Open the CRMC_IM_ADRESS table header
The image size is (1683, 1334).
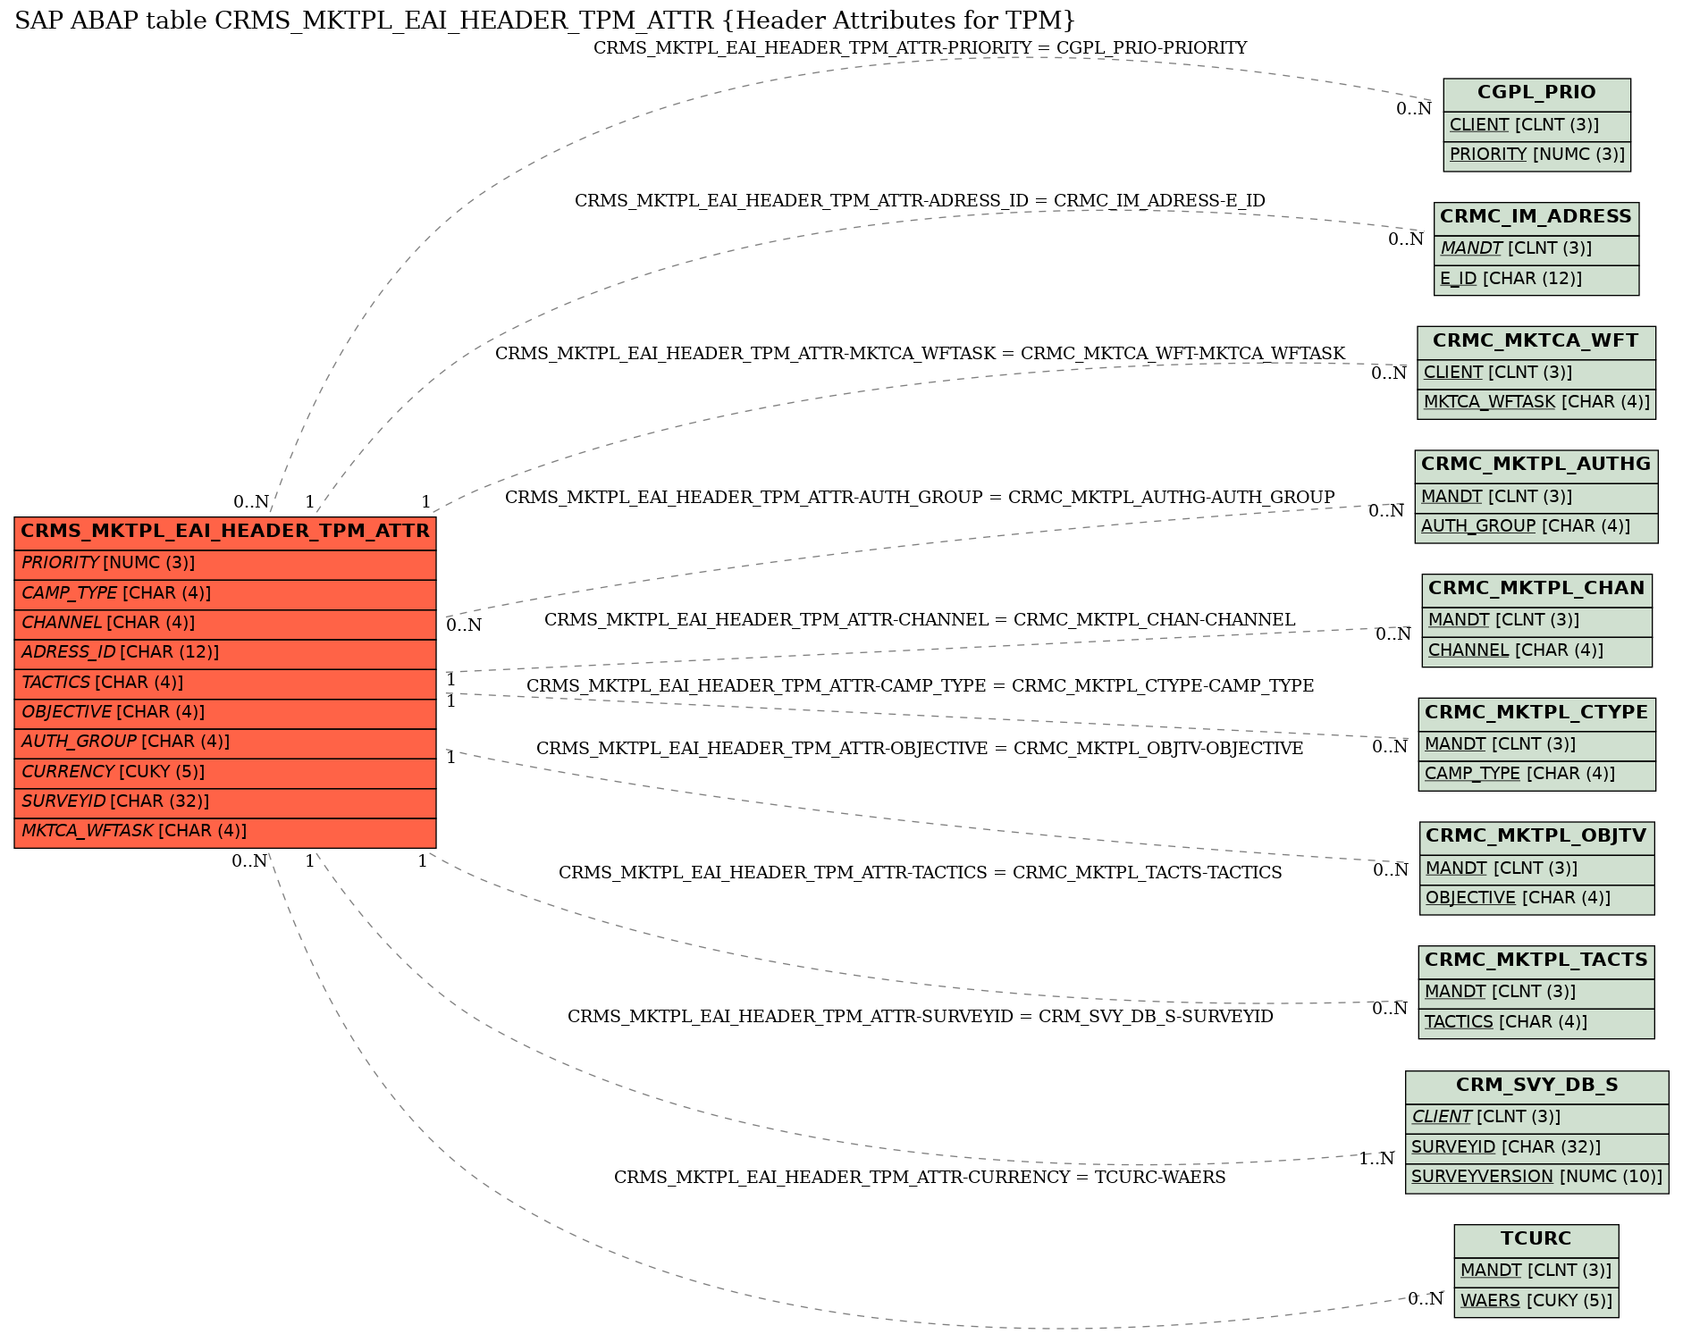pyautogui.click(x=1536, y=218)
